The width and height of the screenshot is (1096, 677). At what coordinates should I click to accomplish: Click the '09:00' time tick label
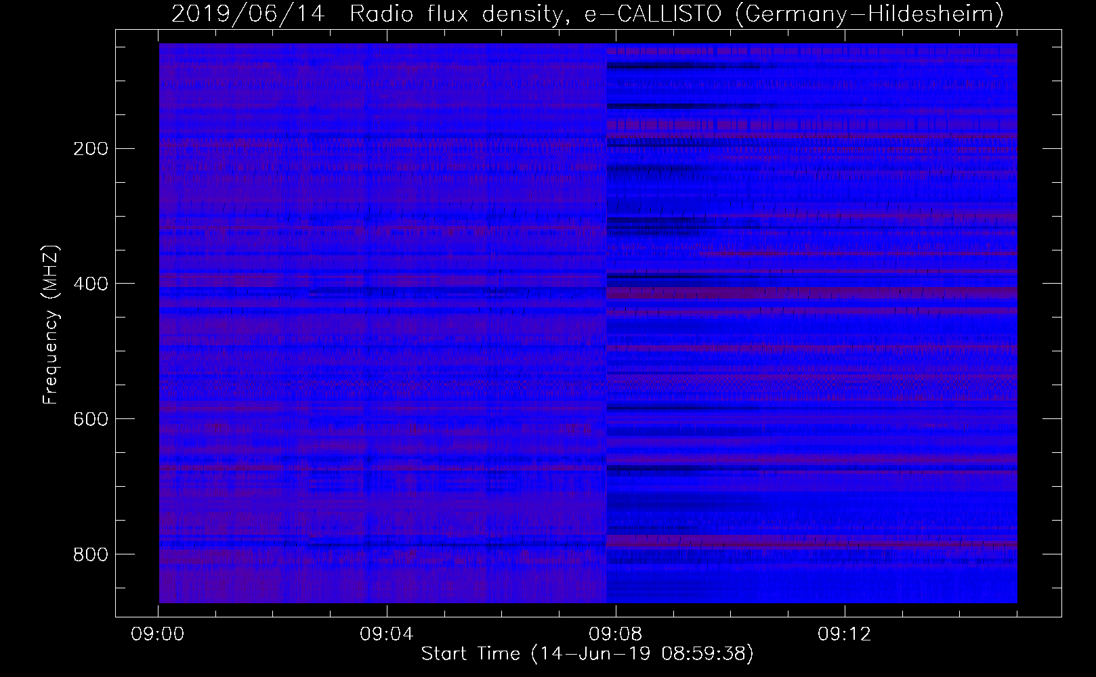[158, 634]
